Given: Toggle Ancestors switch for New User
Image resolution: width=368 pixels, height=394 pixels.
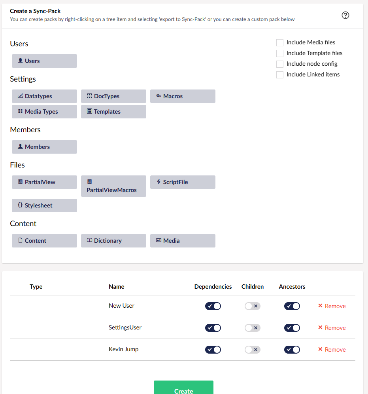Looking at the screenshot, I should [x=292, y=306].
